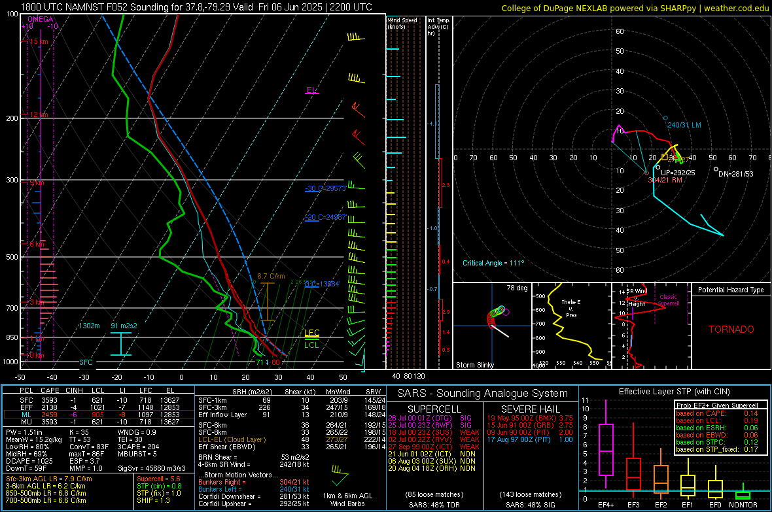Click the 'DCAPE = 1025' value
The height and width of the screenshot is (512, 772).
pos(29,461)
